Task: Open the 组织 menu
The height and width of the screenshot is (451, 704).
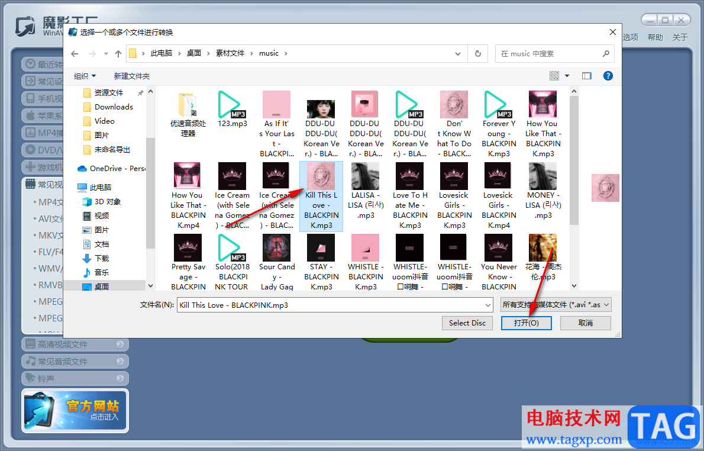Action: click(x=85, y=76)
